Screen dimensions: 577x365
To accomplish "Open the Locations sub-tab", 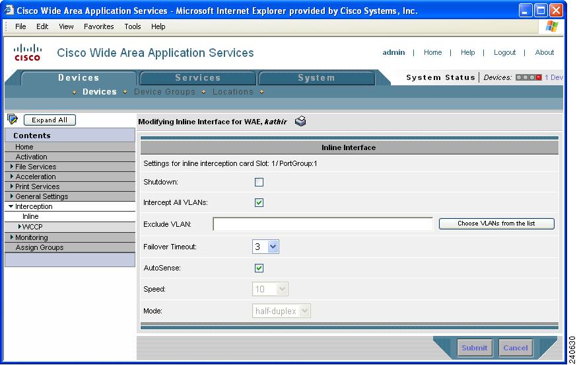I will (x=233, y=92).
